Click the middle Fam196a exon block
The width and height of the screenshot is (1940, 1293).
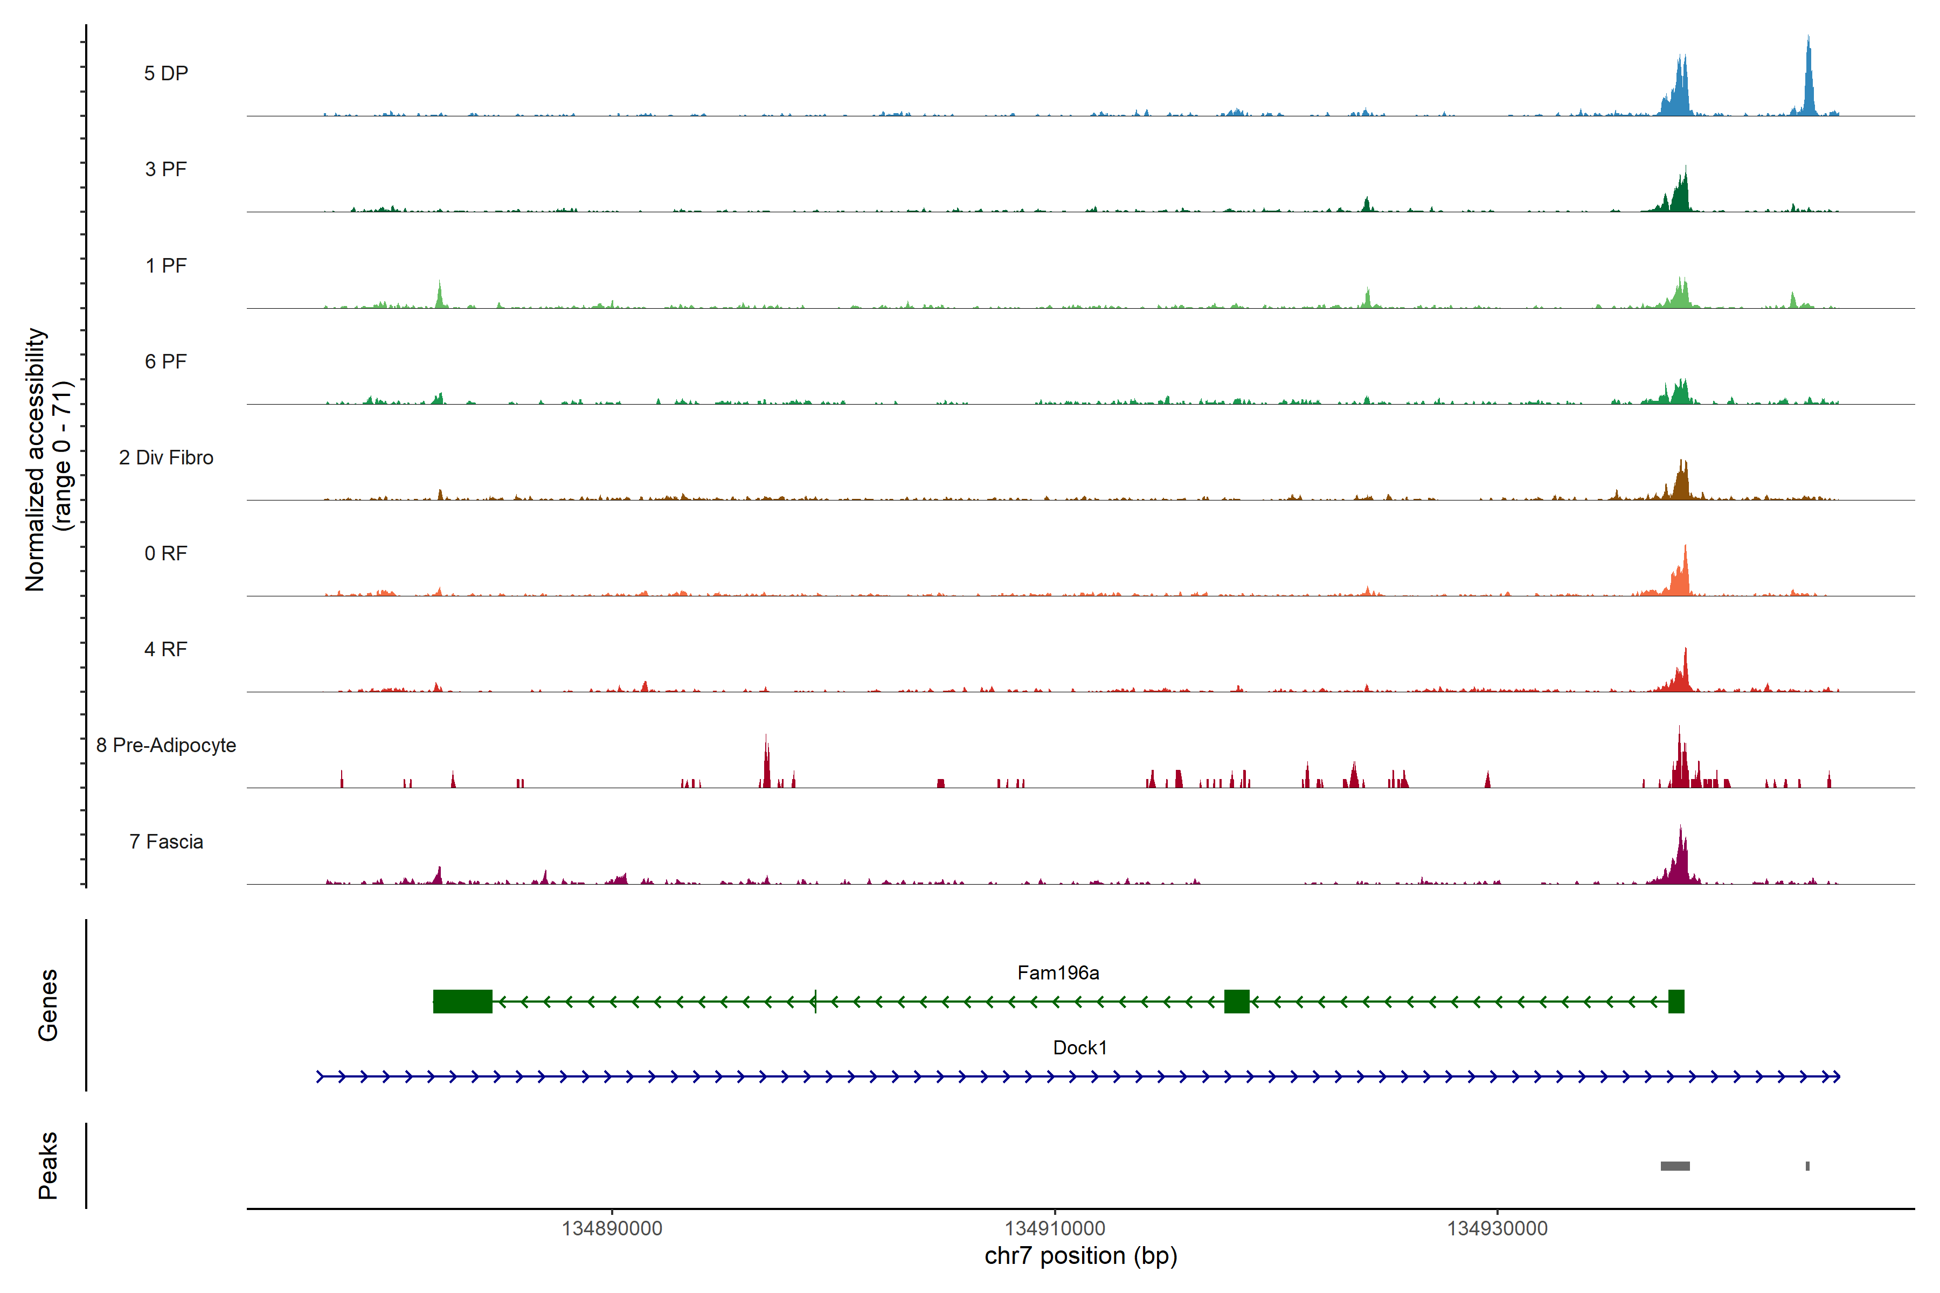pyautogui.click(x=1236, y=1001)
